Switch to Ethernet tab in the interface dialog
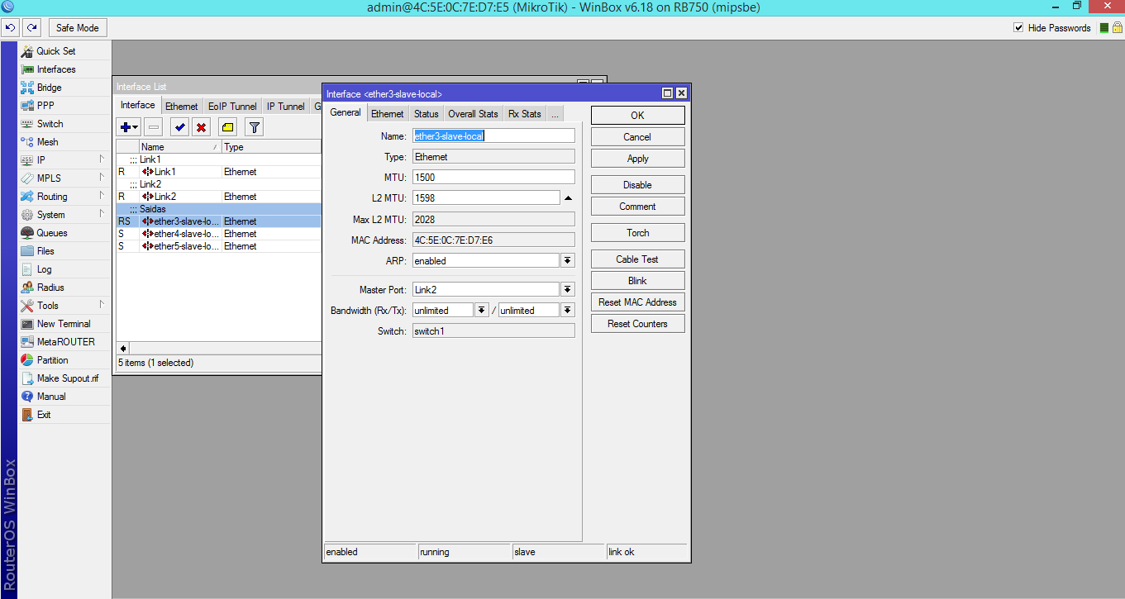 (x=387, y=114)
